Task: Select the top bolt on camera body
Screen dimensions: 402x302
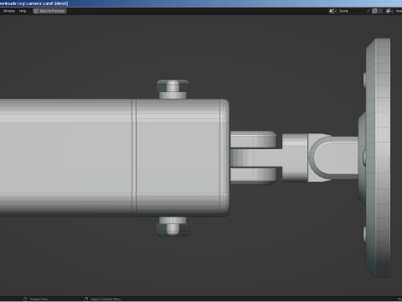Action: coord(173,89)
